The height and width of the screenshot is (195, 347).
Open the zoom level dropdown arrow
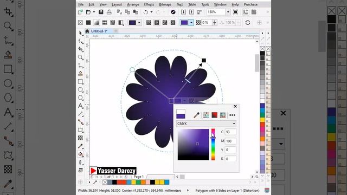[228, 12]
